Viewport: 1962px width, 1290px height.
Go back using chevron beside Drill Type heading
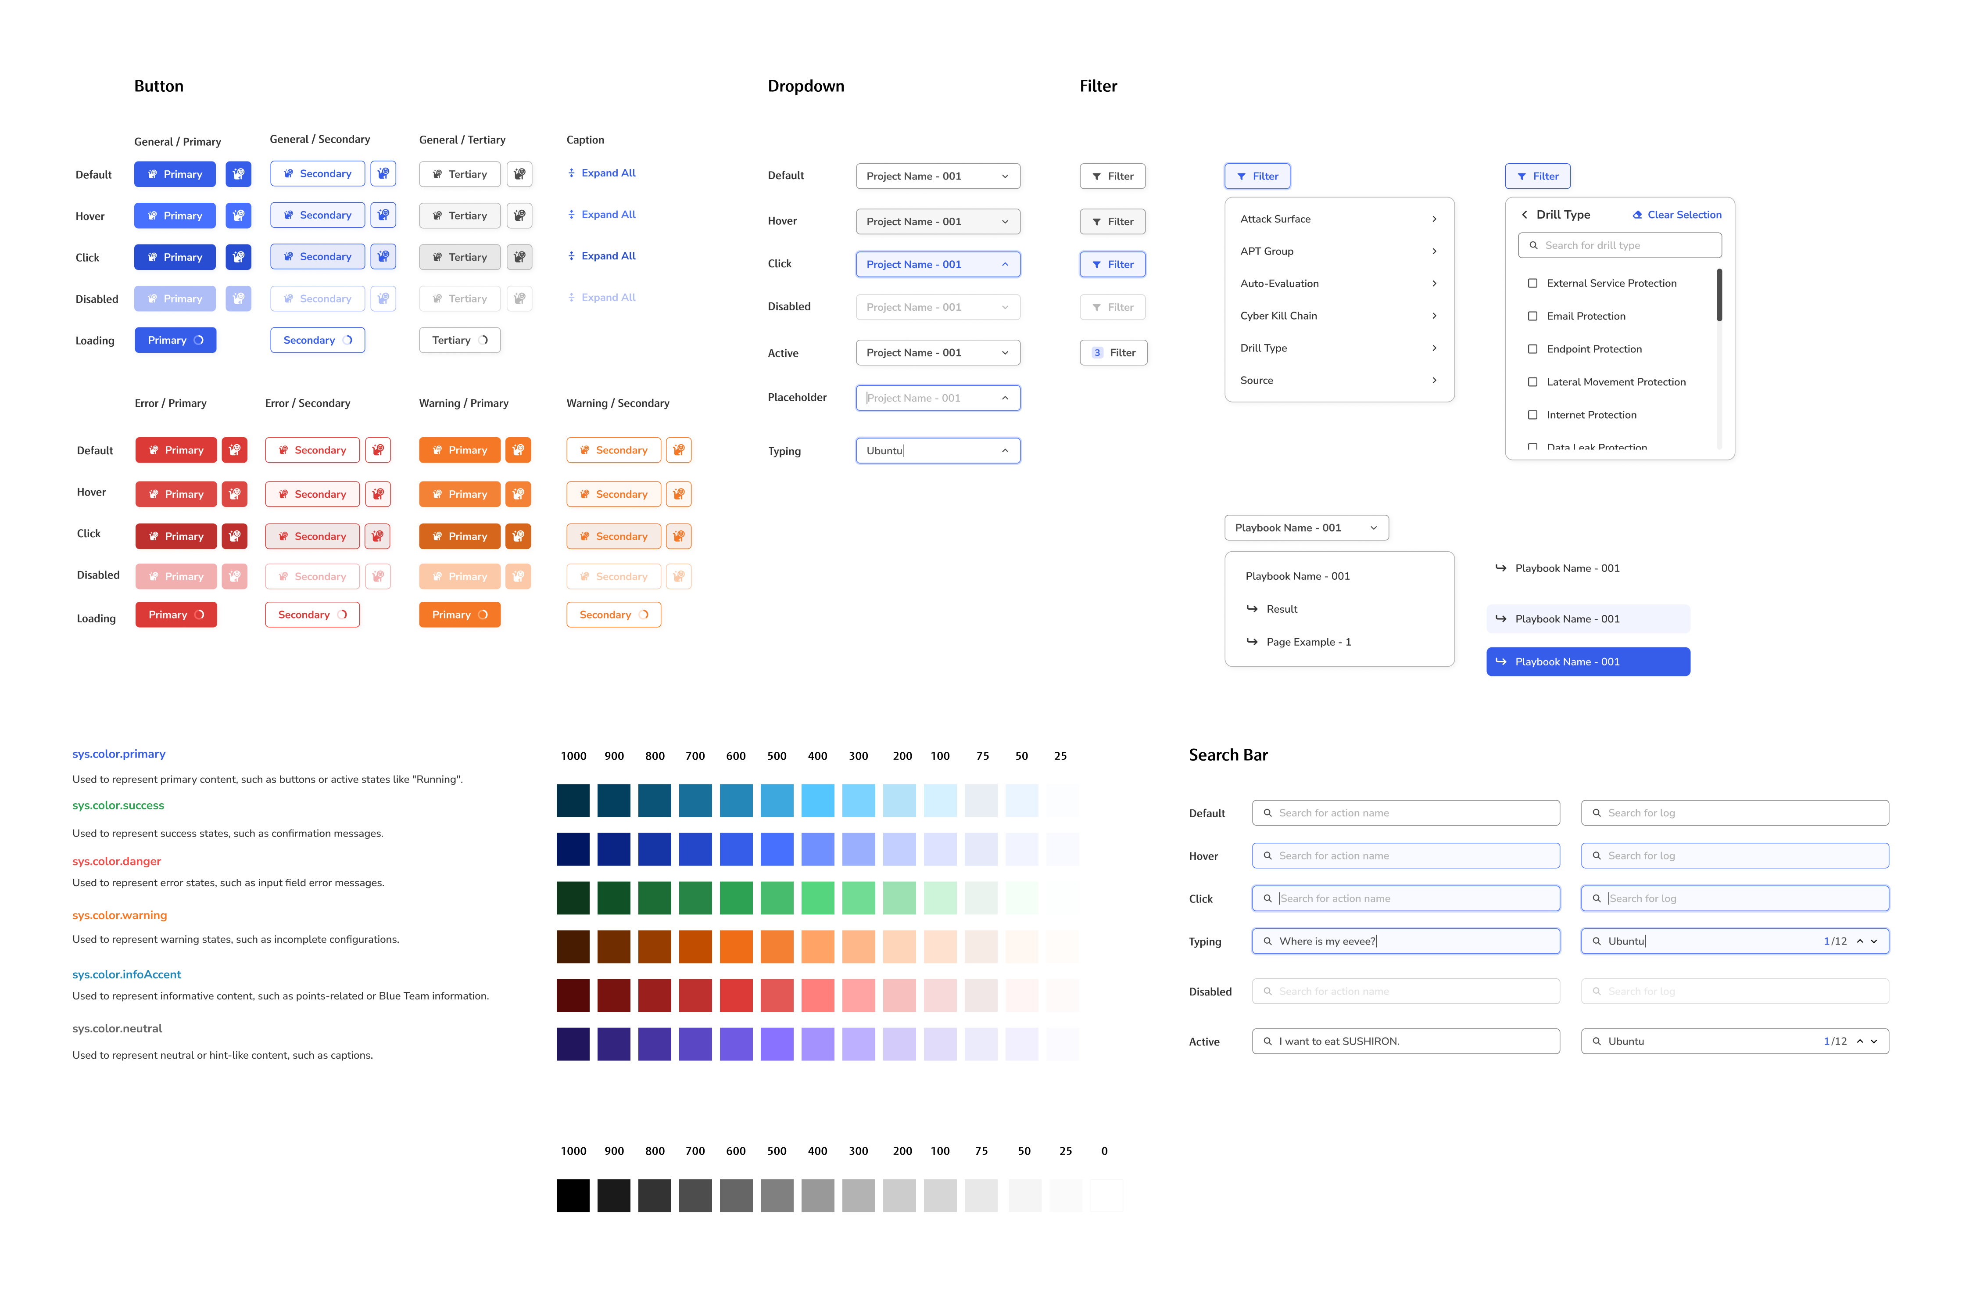point(1524,215)
